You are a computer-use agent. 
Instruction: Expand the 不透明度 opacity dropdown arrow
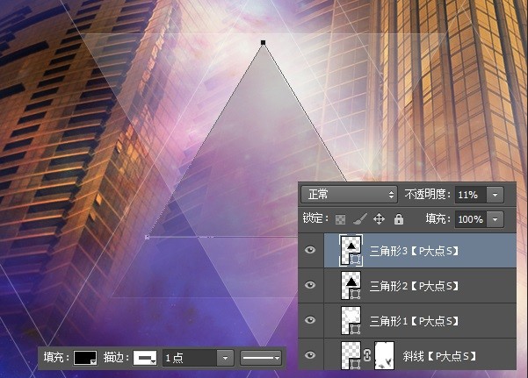pyautogui.click(x=495, y=195)
